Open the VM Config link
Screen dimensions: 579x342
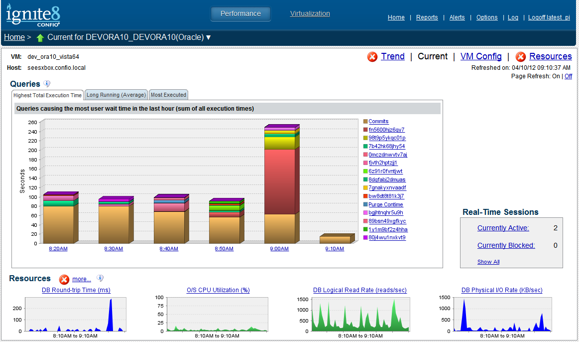pos(481,56)
